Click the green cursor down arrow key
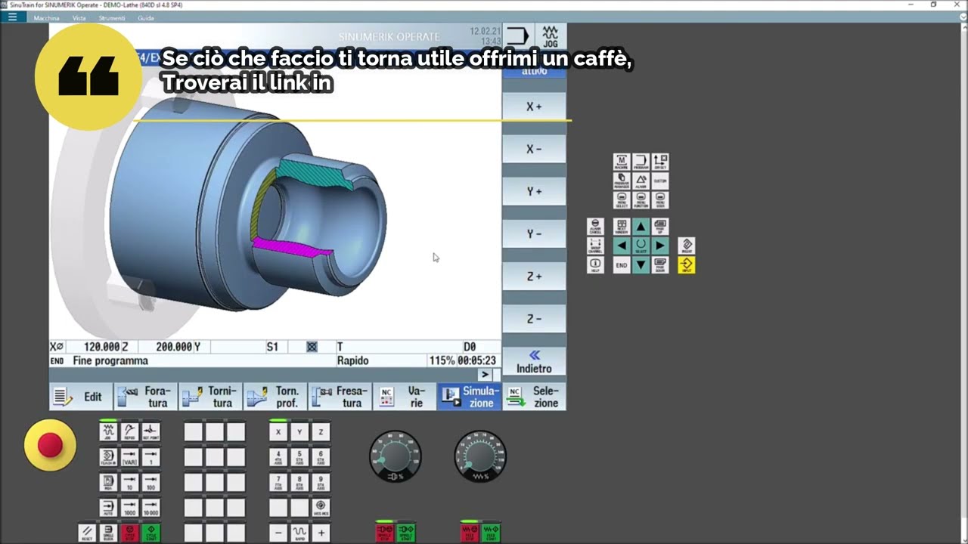 (641, 265)
